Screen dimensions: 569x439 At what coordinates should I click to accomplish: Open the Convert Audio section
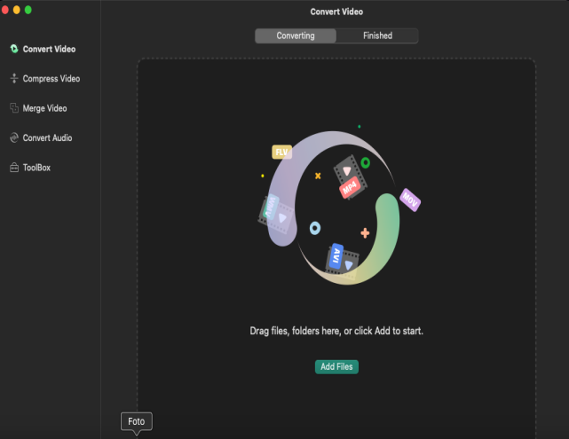(47, 138)
